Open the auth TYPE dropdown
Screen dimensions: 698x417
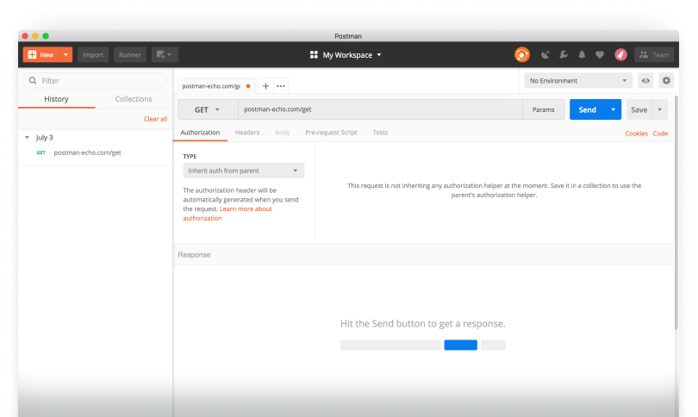[x=244, y=171]
